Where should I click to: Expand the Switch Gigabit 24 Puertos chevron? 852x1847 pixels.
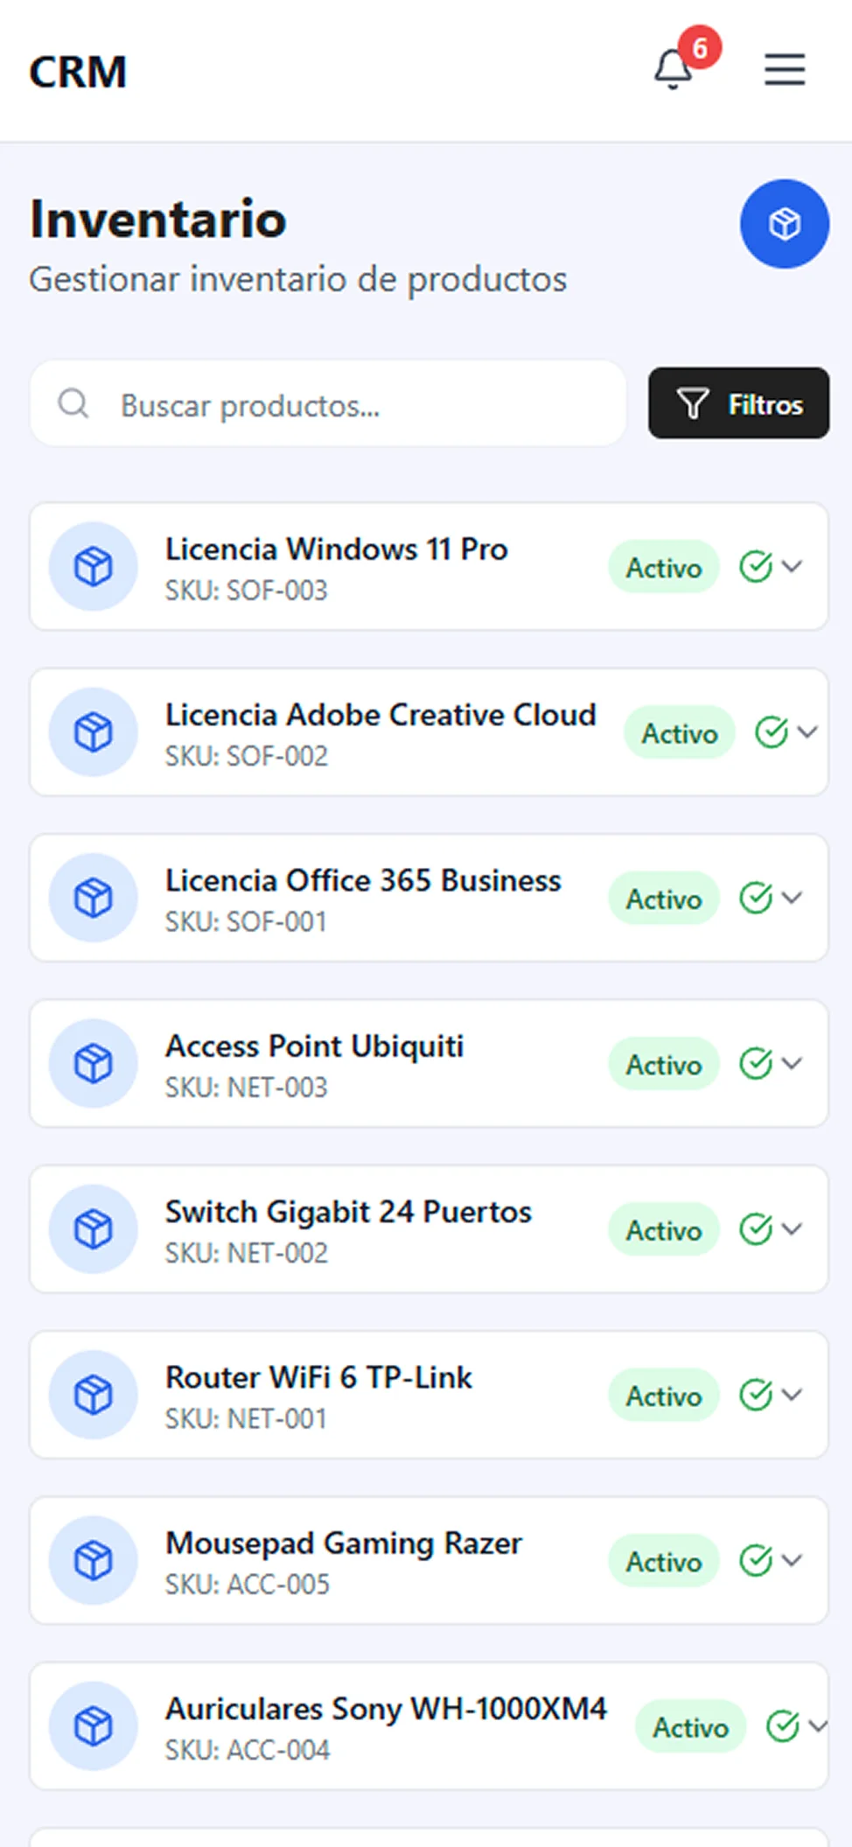pos(793,1228)
